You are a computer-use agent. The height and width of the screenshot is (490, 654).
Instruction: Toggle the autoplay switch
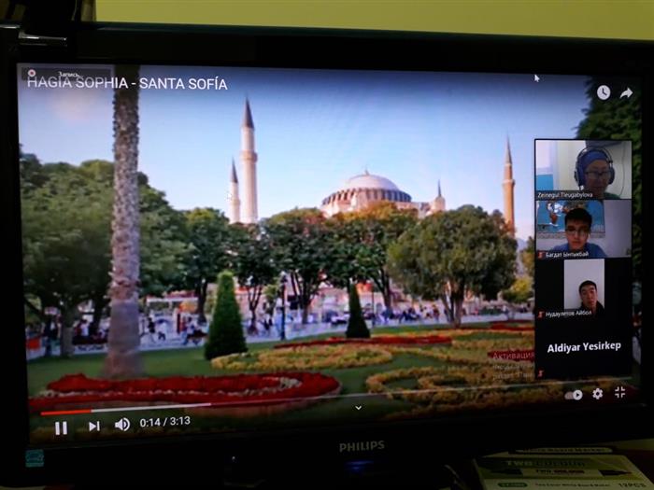point(573,395)
